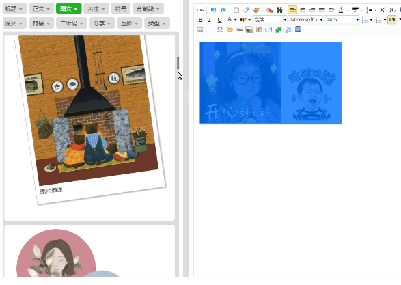Click the url insert icon
This screenshot has width=401, height=285.
268,29
